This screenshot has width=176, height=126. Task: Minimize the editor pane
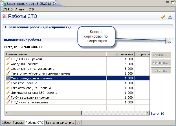click(168, 2)
